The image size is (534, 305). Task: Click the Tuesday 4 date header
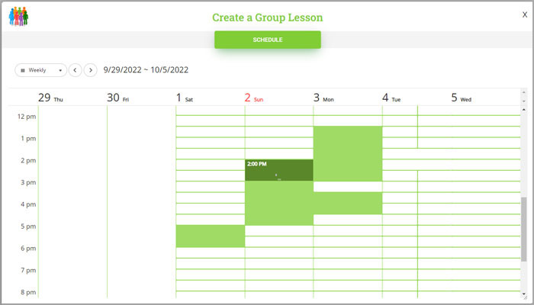pos(391,98)
